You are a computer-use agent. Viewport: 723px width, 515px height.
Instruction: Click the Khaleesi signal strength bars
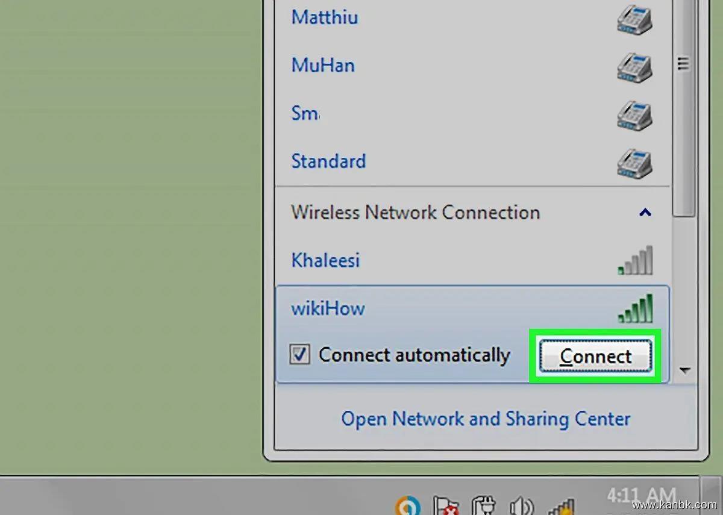coord(635,261)
